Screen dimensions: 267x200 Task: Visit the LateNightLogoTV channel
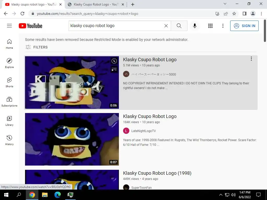point(144,131)
